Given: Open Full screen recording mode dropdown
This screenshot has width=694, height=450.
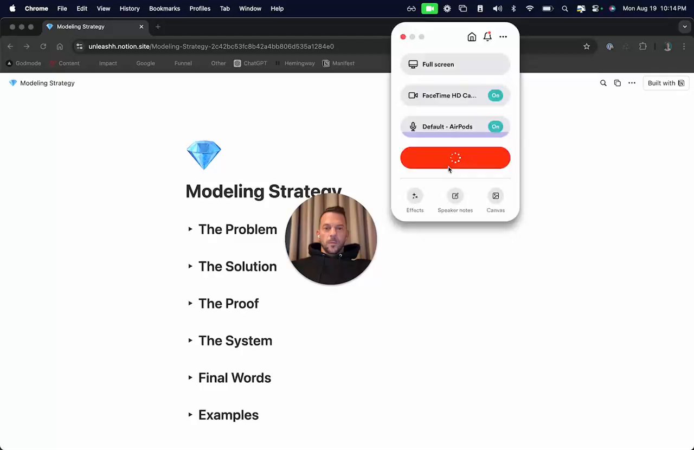Looking at the screenshot, I should pos(455,65).
